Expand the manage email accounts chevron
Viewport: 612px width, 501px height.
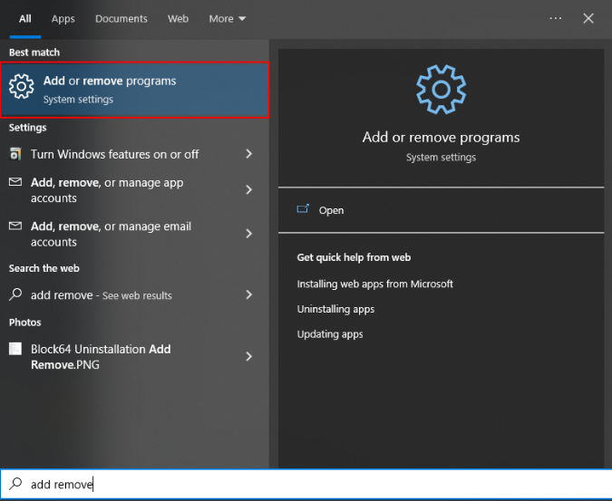pyautogui.click(x=248, y=234)
